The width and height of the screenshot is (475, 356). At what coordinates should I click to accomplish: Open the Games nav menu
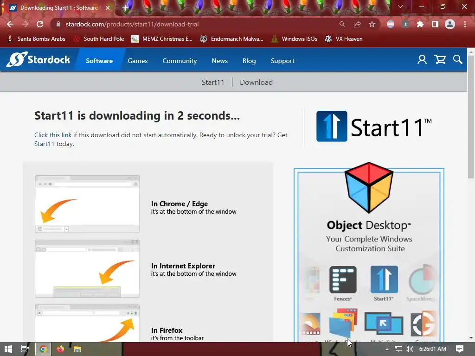tap(137, 61)
